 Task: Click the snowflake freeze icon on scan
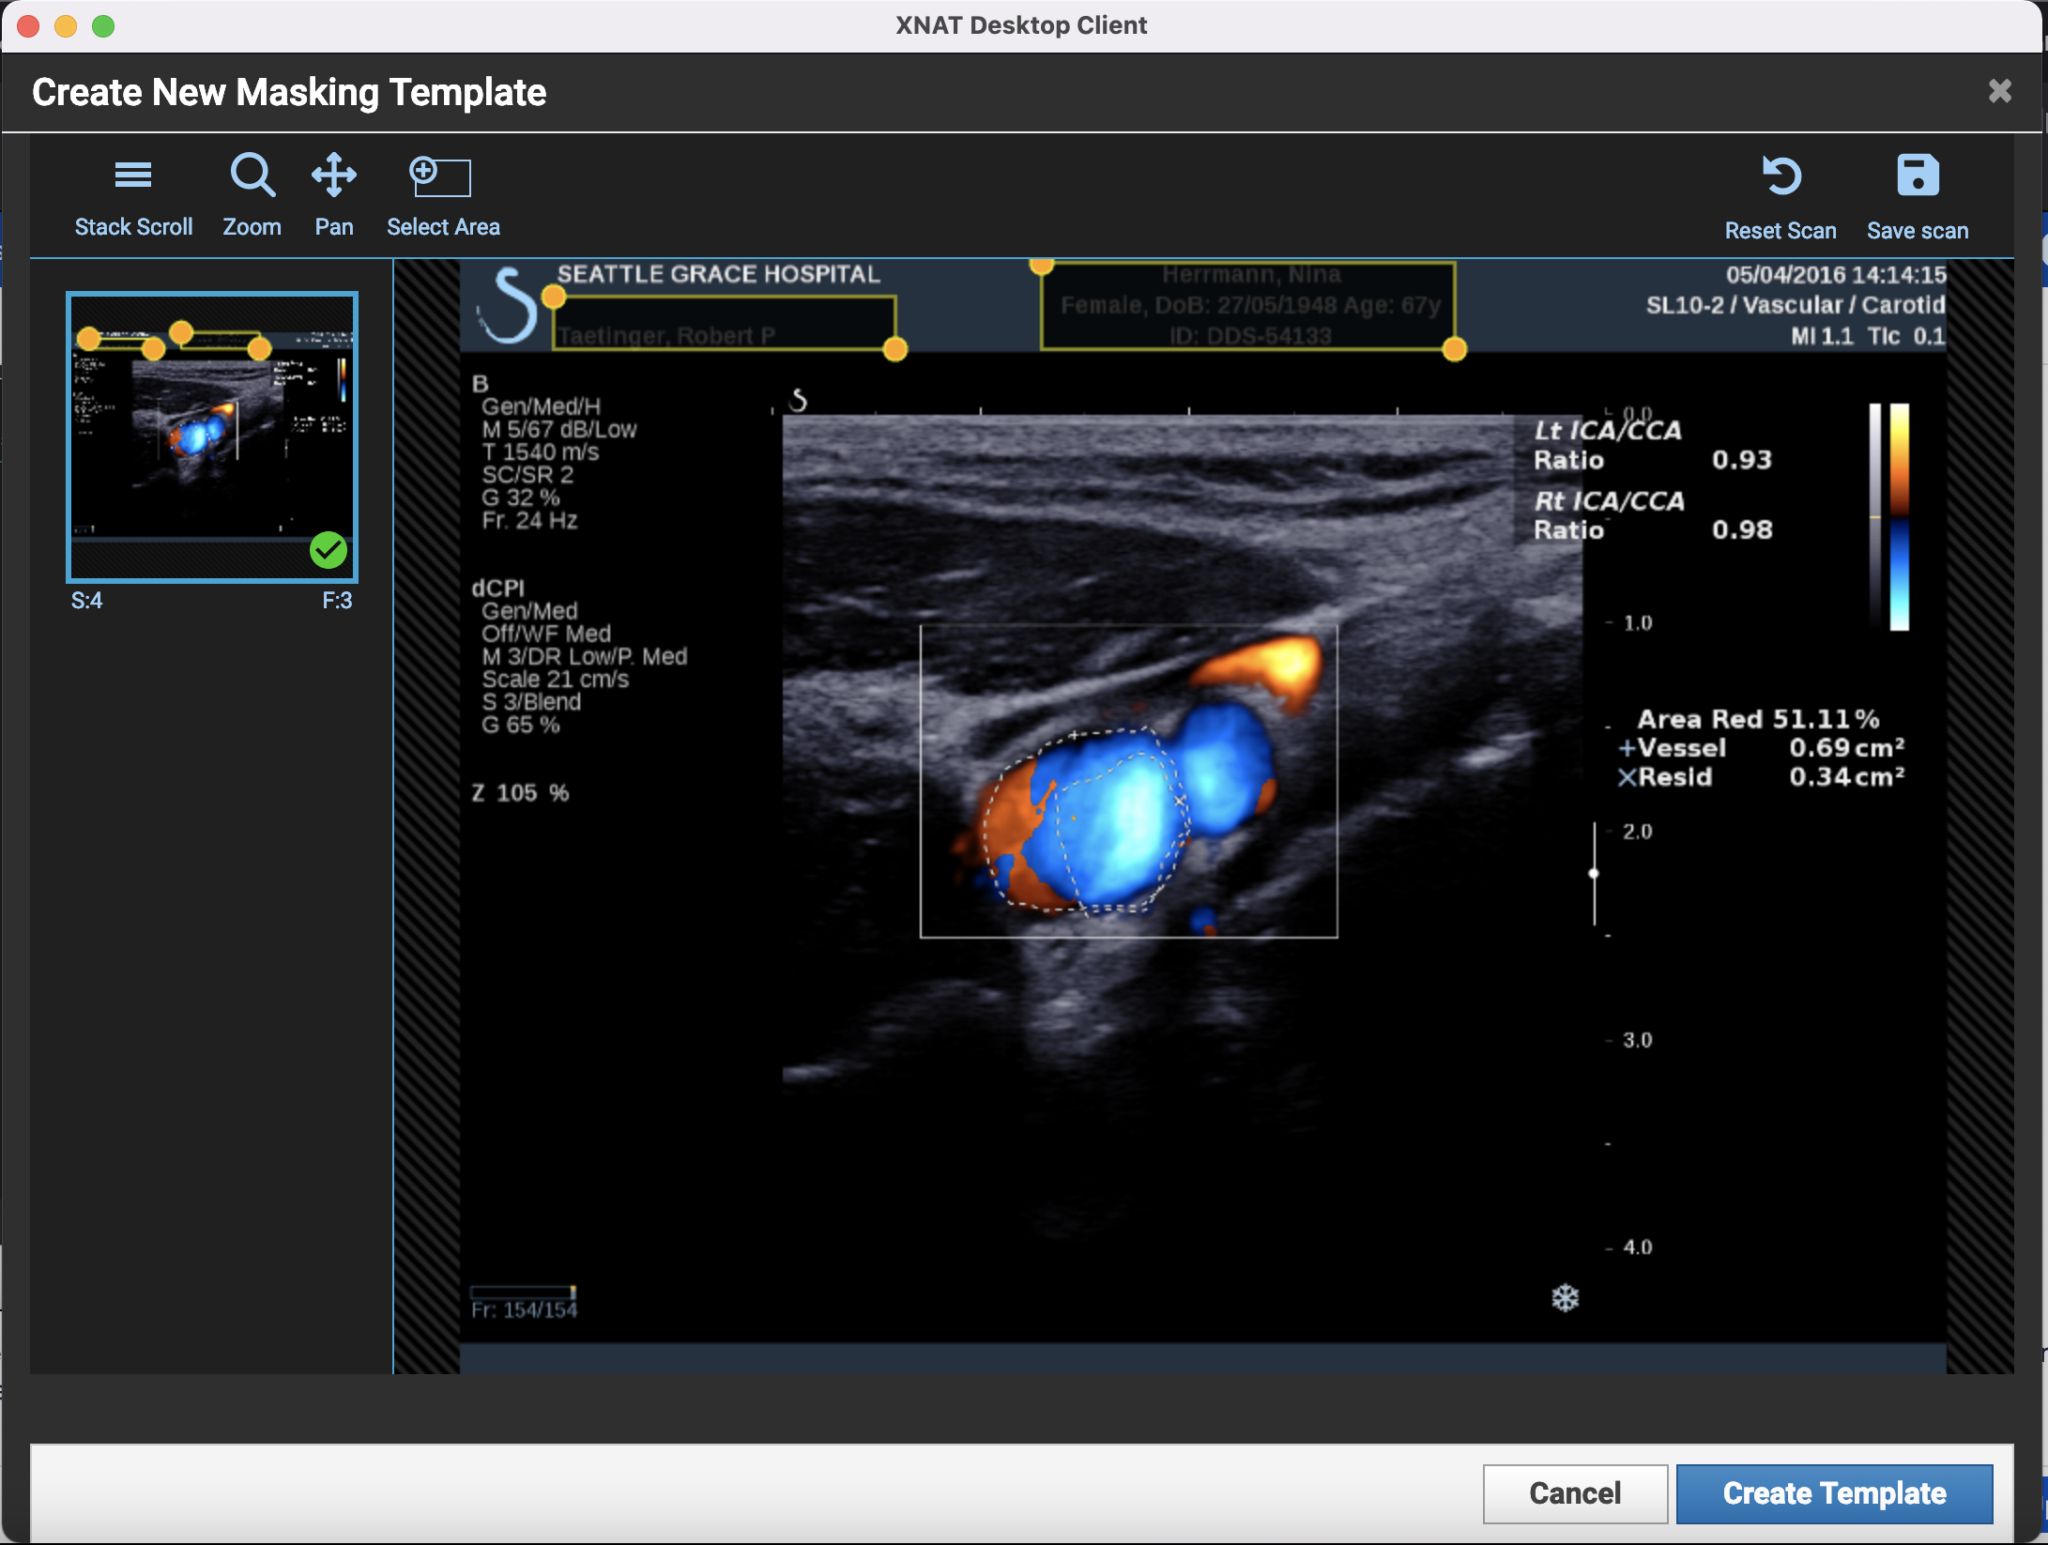[x=1565, y=1298]
